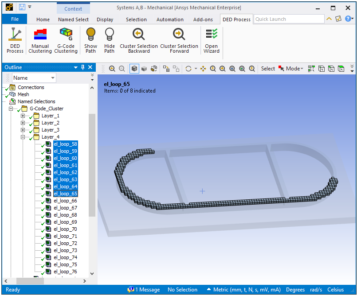Click the Hide Path lightbulb

pyautogui.click(x=109, y=40)
